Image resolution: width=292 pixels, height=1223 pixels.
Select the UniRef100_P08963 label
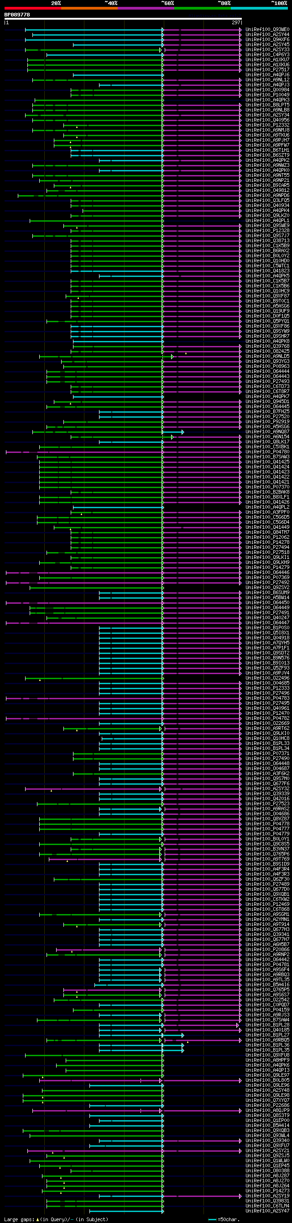coord(267,367)
